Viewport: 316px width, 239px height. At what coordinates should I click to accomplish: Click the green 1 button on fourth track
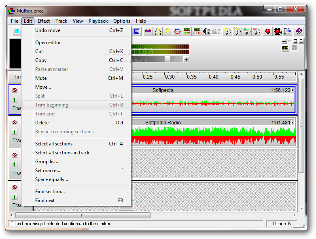coord(15,197)
